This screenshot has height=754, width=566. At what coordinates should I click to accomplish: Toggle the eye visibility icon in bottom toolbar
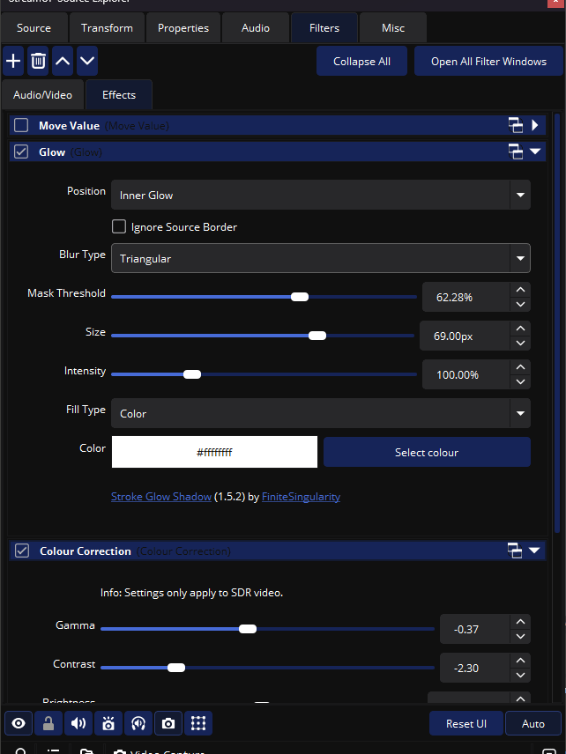tap(19, 723)
